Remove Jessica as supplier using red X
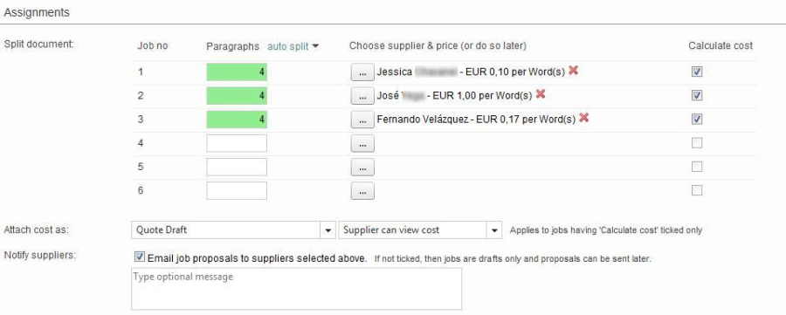The image size is (786, 315). (574, 71)
